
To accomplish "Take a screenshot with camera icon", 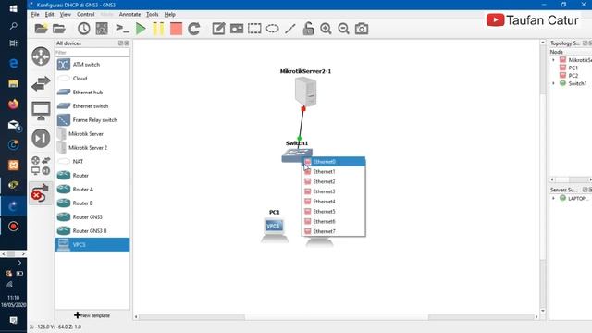I will click(362, 29).
